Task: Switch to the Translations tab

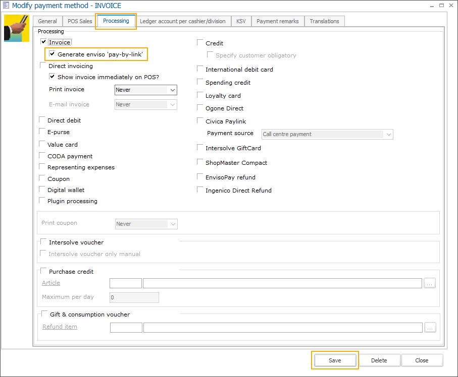Action: 324,21
